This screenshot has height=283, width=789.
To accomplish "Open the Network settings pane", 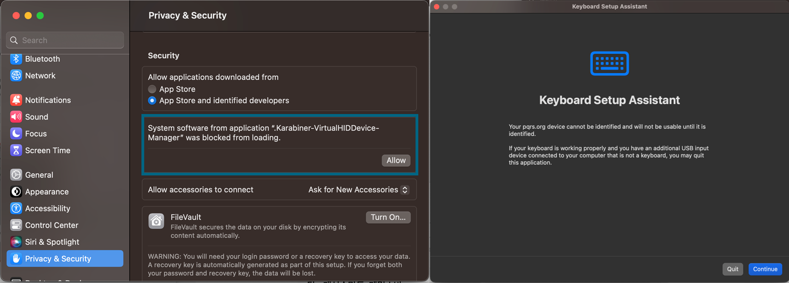I will (65, 75).
